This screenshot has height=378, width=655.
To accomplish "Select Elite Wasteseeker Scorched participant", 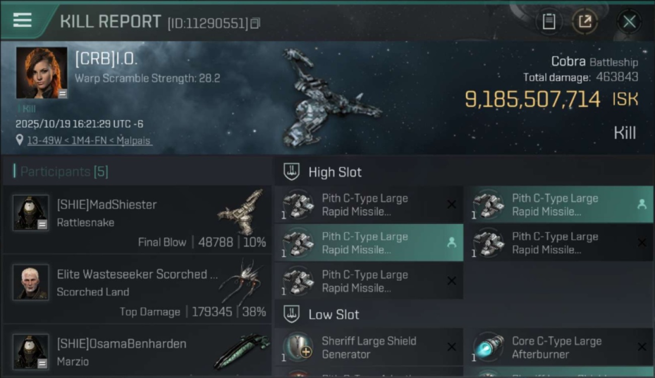I will pyautogui.click(x=136, y=289).
